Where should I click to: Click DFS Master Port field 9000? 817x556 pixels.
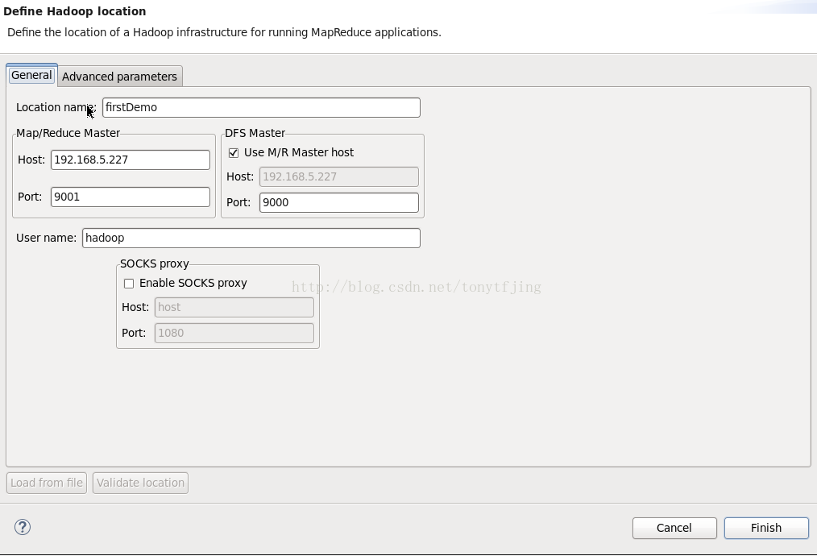(x=338, y=202)
